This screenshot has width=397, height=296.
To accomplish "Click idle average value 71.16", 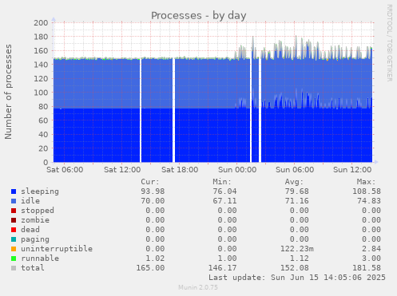I will [296, 201].
